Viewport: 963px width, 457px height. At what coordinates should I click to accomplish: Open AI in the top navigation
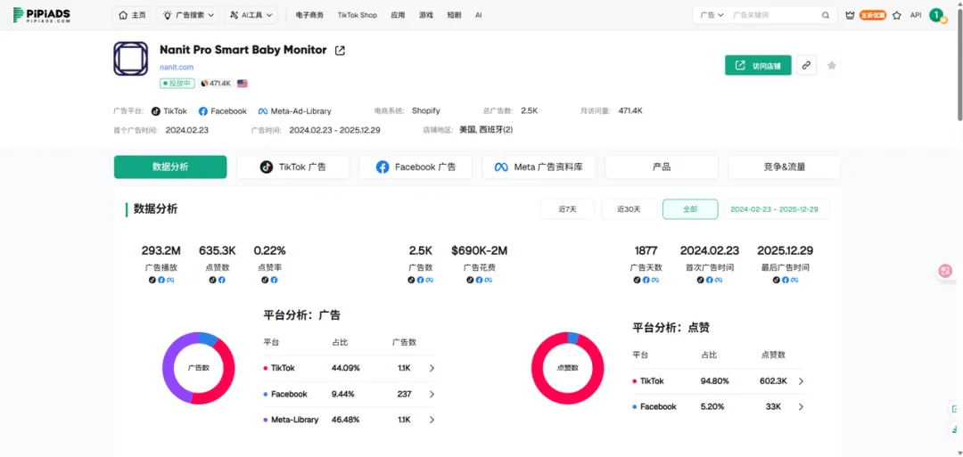coord(479,15)
